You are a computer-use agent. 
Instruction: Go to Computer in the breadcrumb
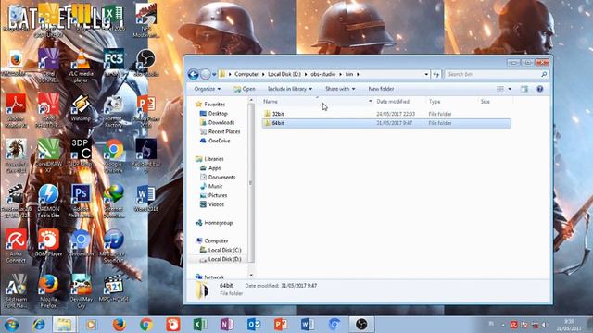pyautogui.click(x=246, y=74)
